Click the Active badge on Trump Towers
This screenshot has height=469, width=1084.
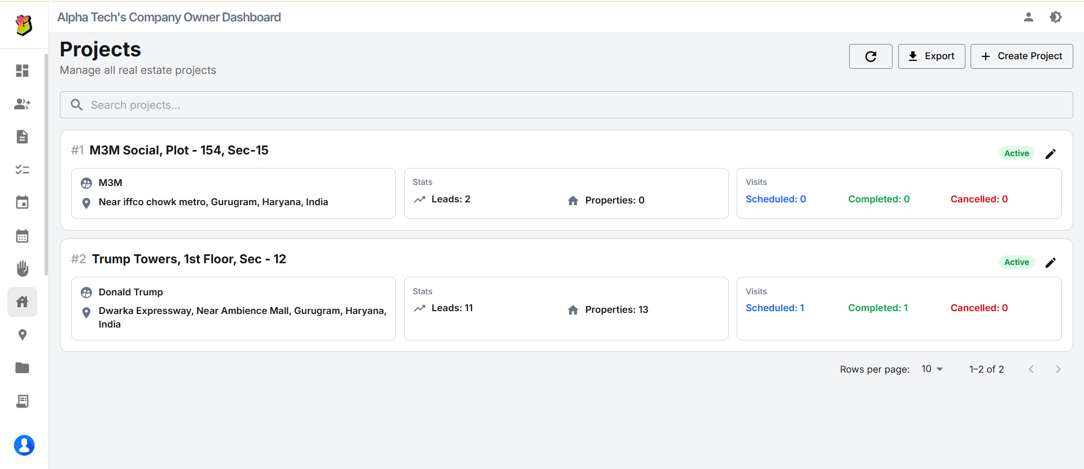[x=1016, y=262]
